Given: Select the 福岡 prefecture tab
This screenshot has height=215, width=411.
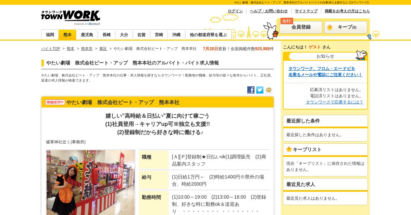Looking at the screenshot, I should point(50,35).
